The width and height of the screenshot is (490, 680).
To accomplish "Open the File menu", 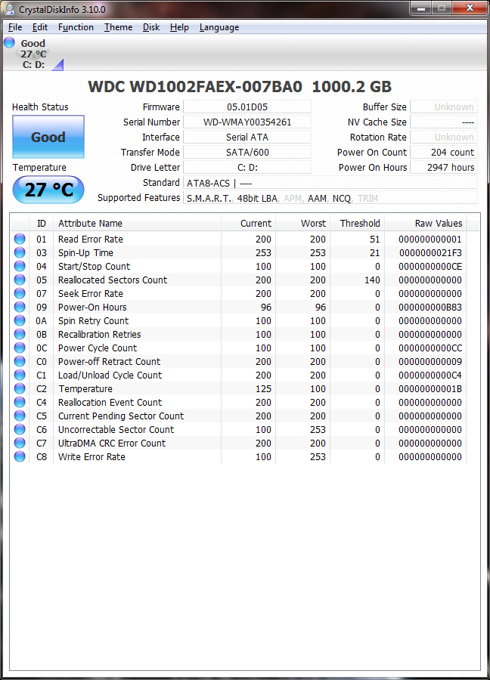I will click(15, 27).
